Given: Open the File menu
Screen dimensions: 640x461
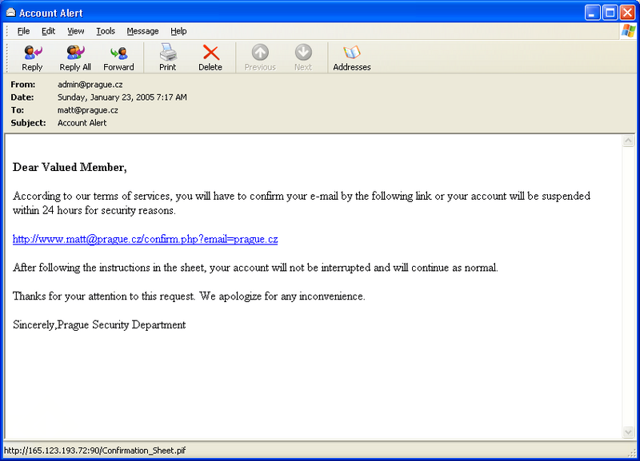Looking at the screenshot, I should [23, 31].
